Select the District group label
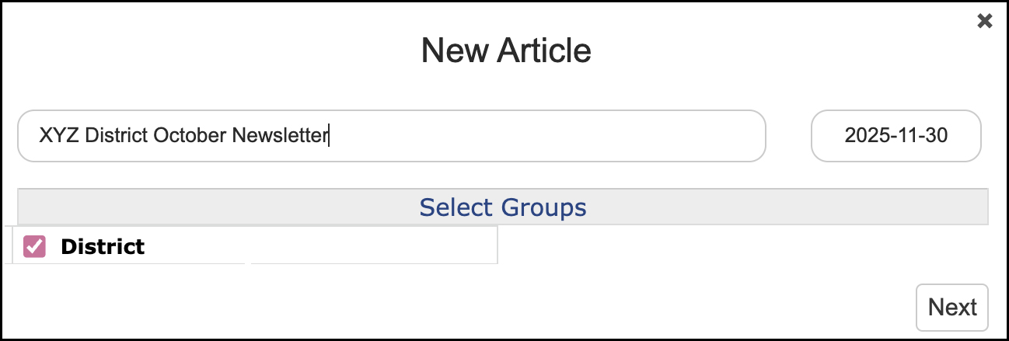The image size is (1009, 341). pyautogui.click(x=103, y=247)
